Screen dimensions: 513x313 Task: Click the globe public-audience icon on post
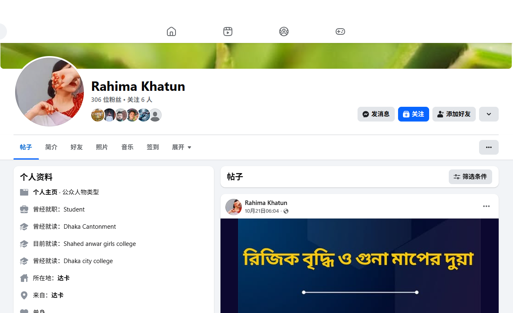pos(286,211)
